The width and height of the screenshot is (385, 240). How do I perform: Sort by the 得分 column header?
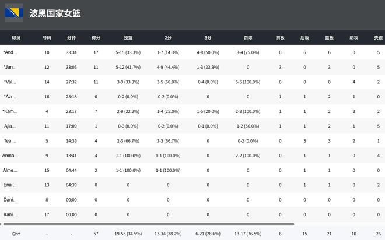[96, 38]
